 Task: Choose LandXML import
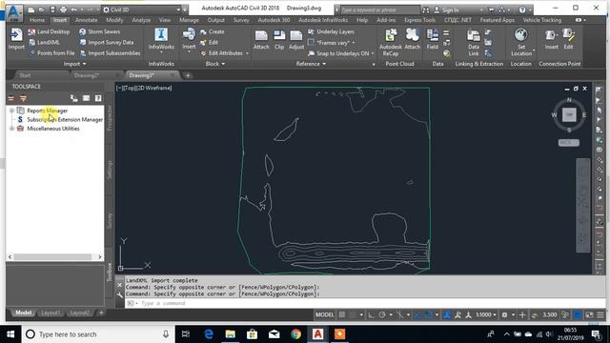coord(44,42)
